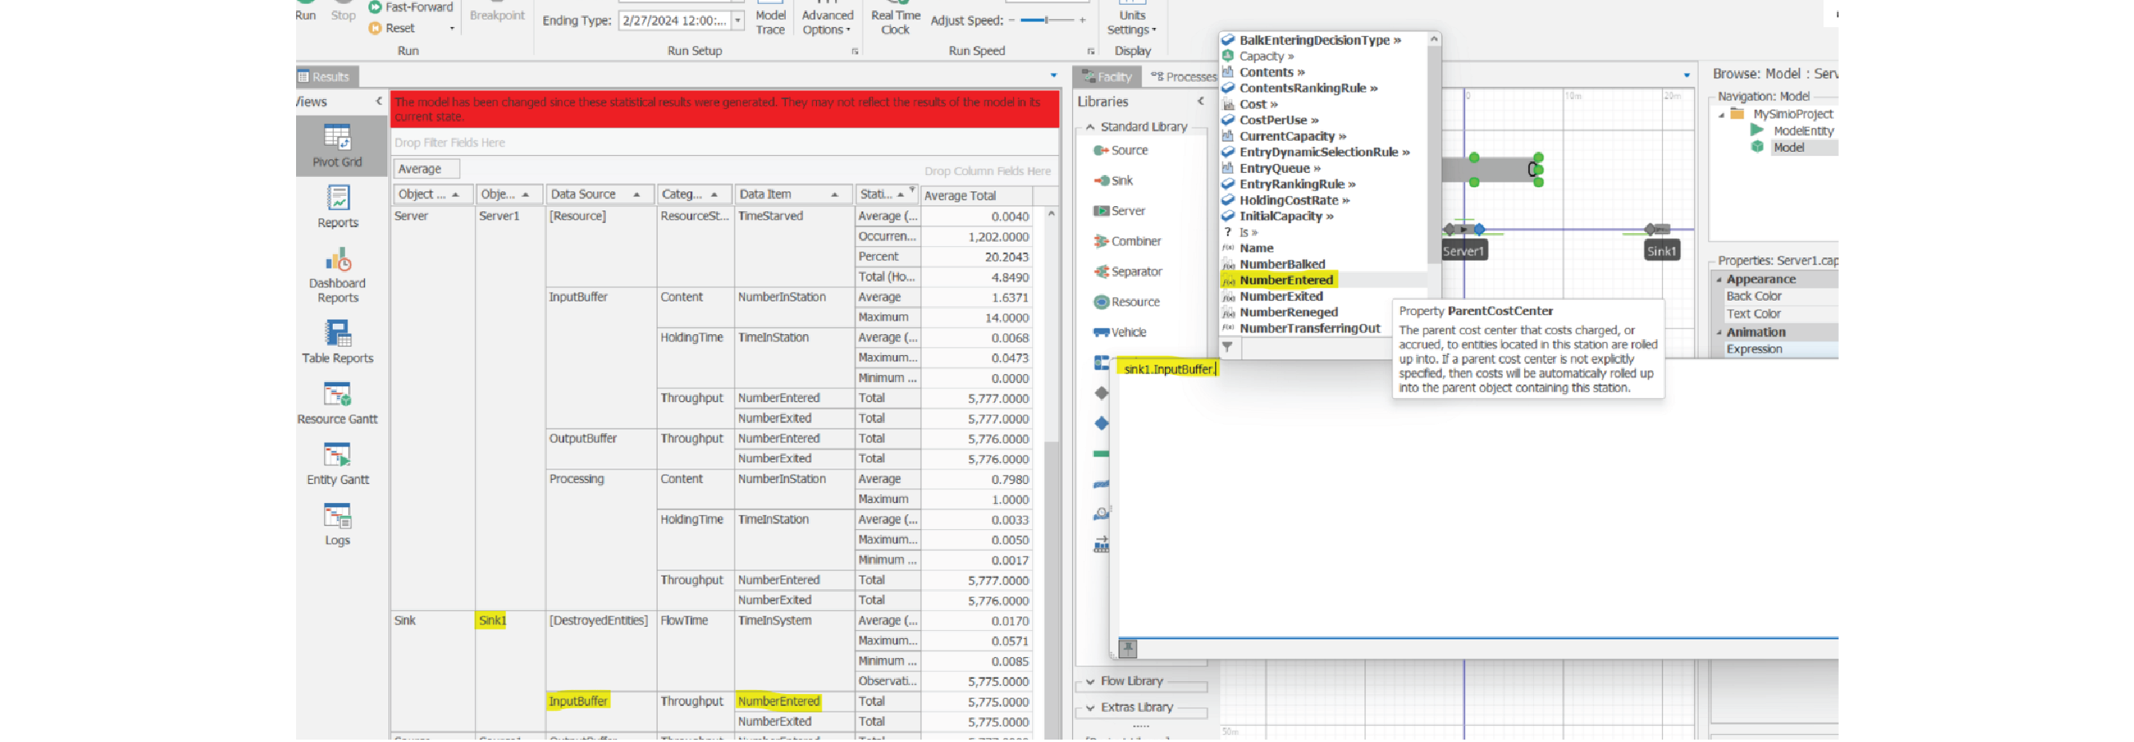Open the Reports view icon
Viewport: 2134px width, 742px height.
point(337,205)
